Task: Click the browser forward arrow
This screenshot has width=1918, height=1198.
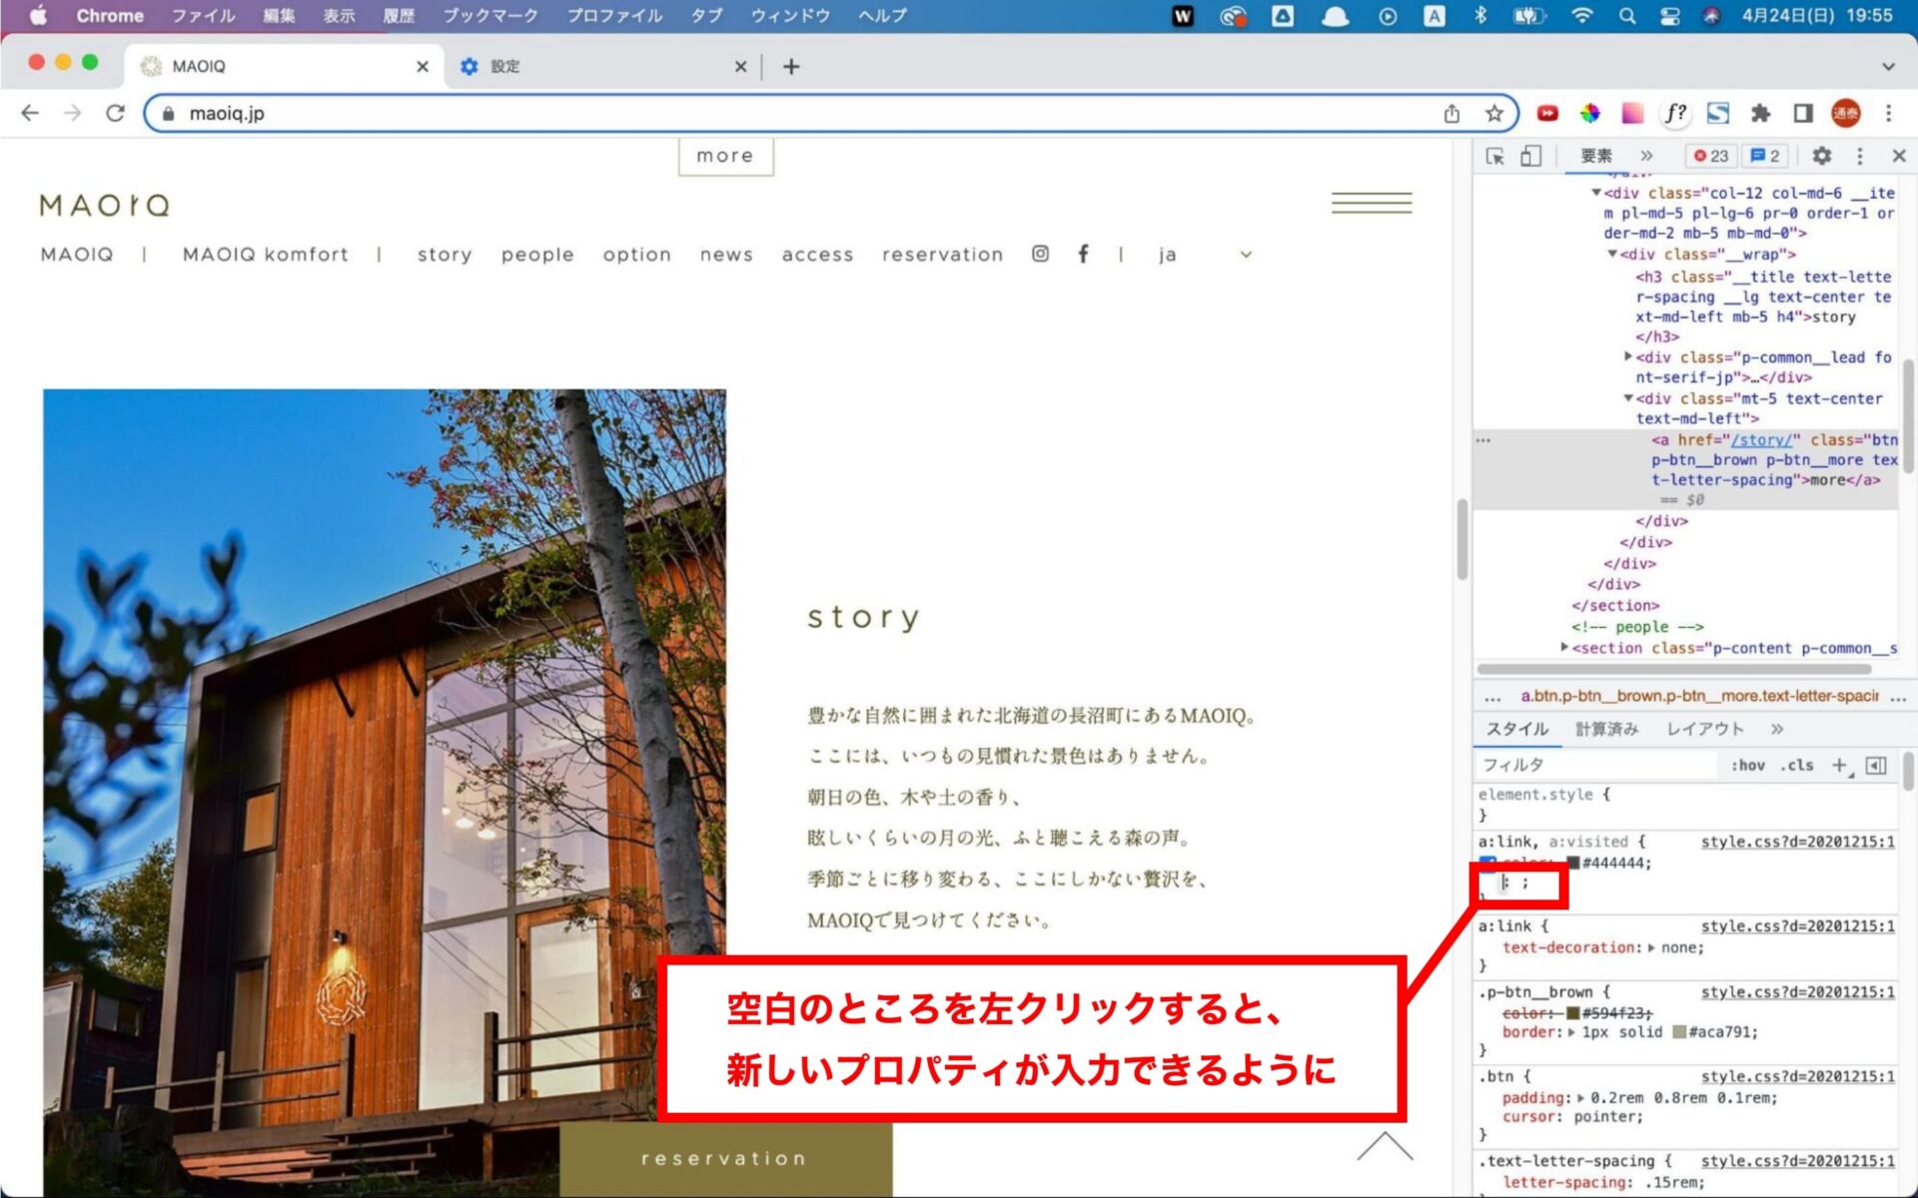Action: pyautogui.click(x=72, y=113)
